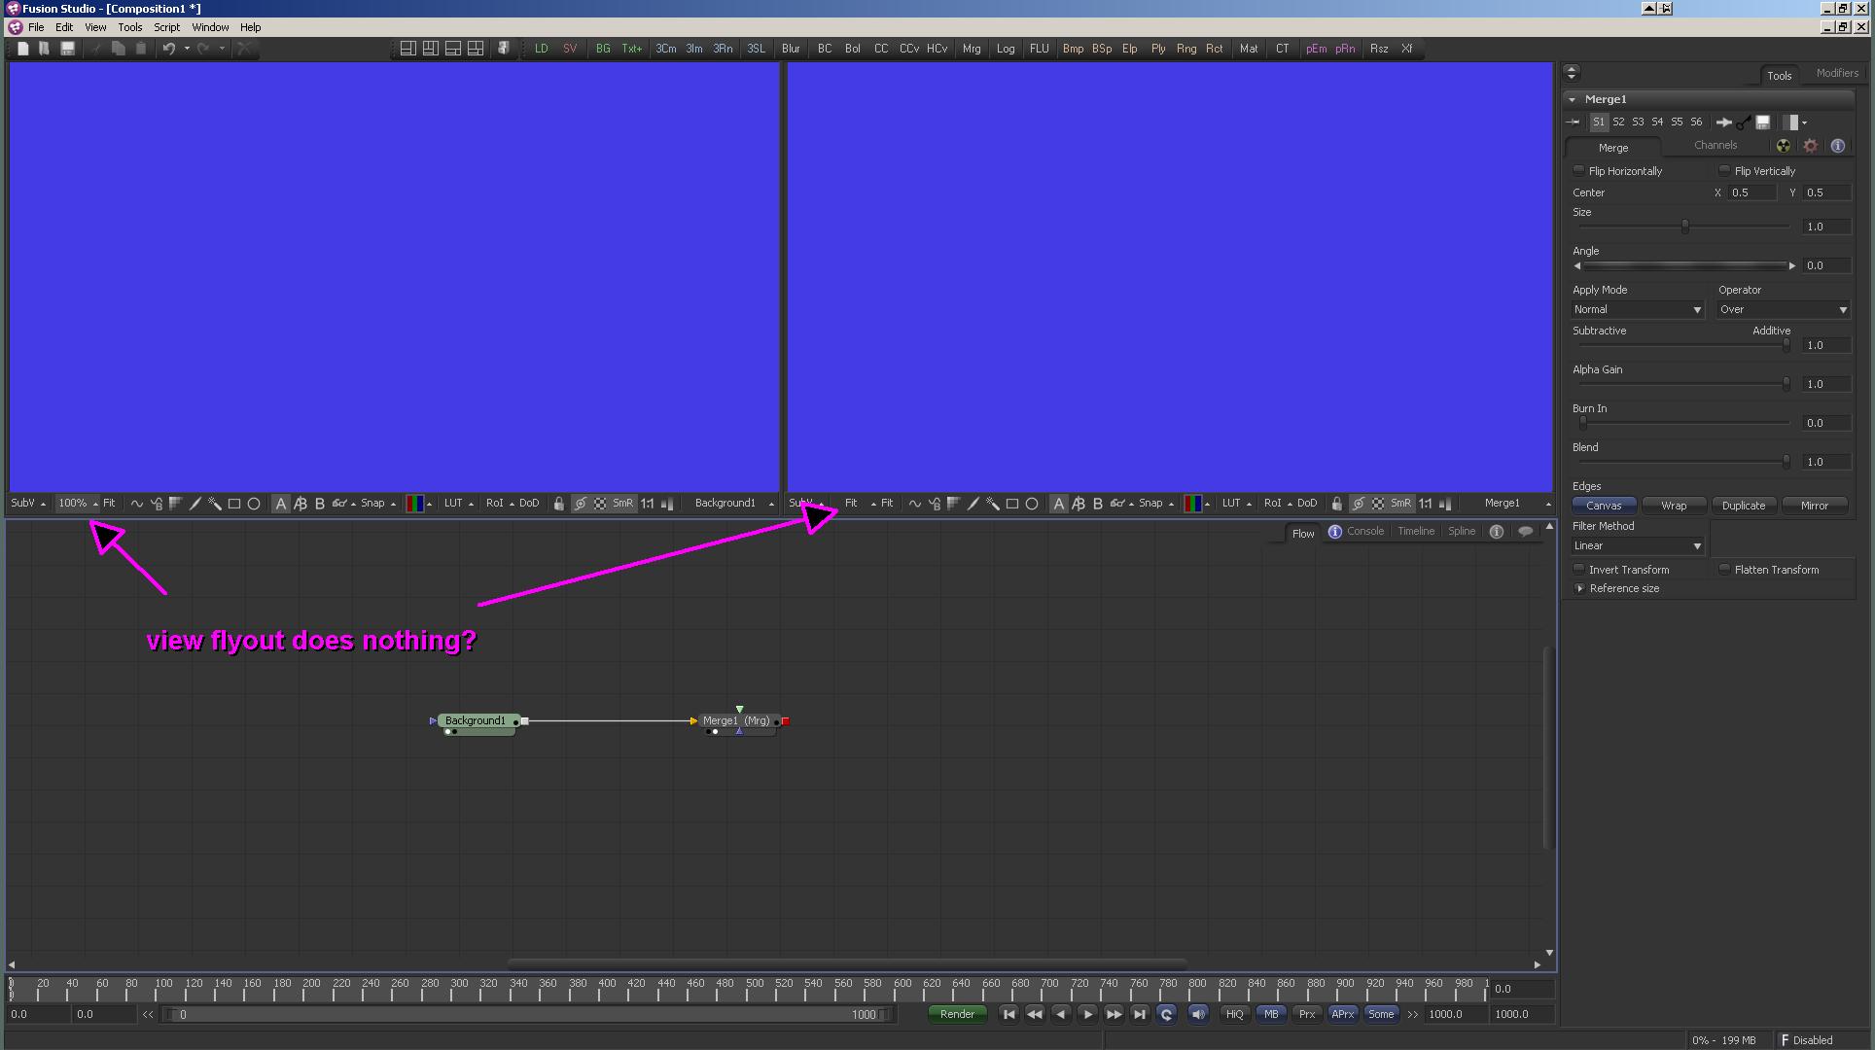Open the Apply Mode dropdown
The height and width of the screenshot is (1050, 1875).
pos(1636,309)
